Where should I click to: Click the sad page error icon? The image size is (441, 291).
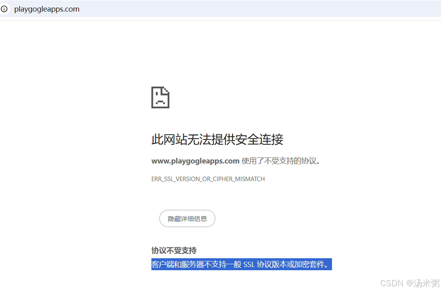pyautogui.click(x=160, y=98)
